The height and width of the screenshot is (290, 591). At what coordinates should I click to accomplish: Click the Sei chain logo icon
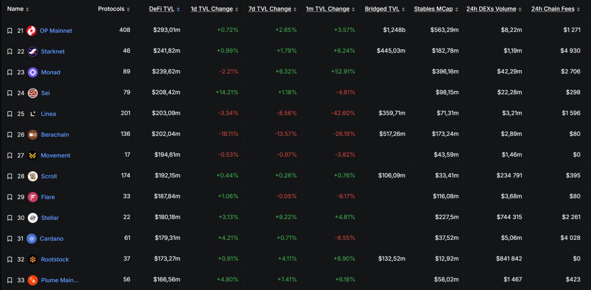point(33,93)
